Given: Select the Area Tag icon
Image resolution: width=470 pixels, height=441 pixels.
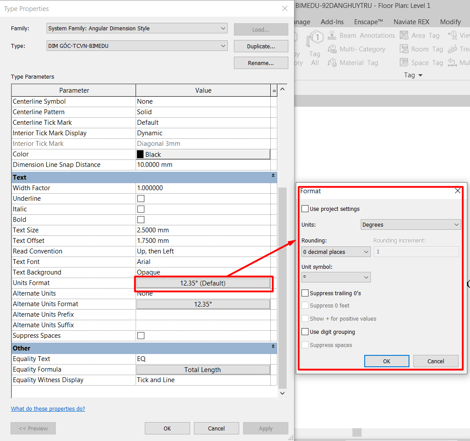Looking at the screenshot, I should (404, 36).
